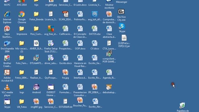199x112 pixels.
Task: Open img067.jpg image file
Action: (36, 102)
